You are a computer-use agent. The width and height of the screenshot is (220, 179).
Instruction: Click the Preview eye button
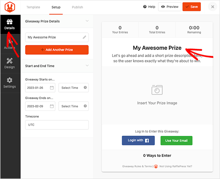pos(170,7)
